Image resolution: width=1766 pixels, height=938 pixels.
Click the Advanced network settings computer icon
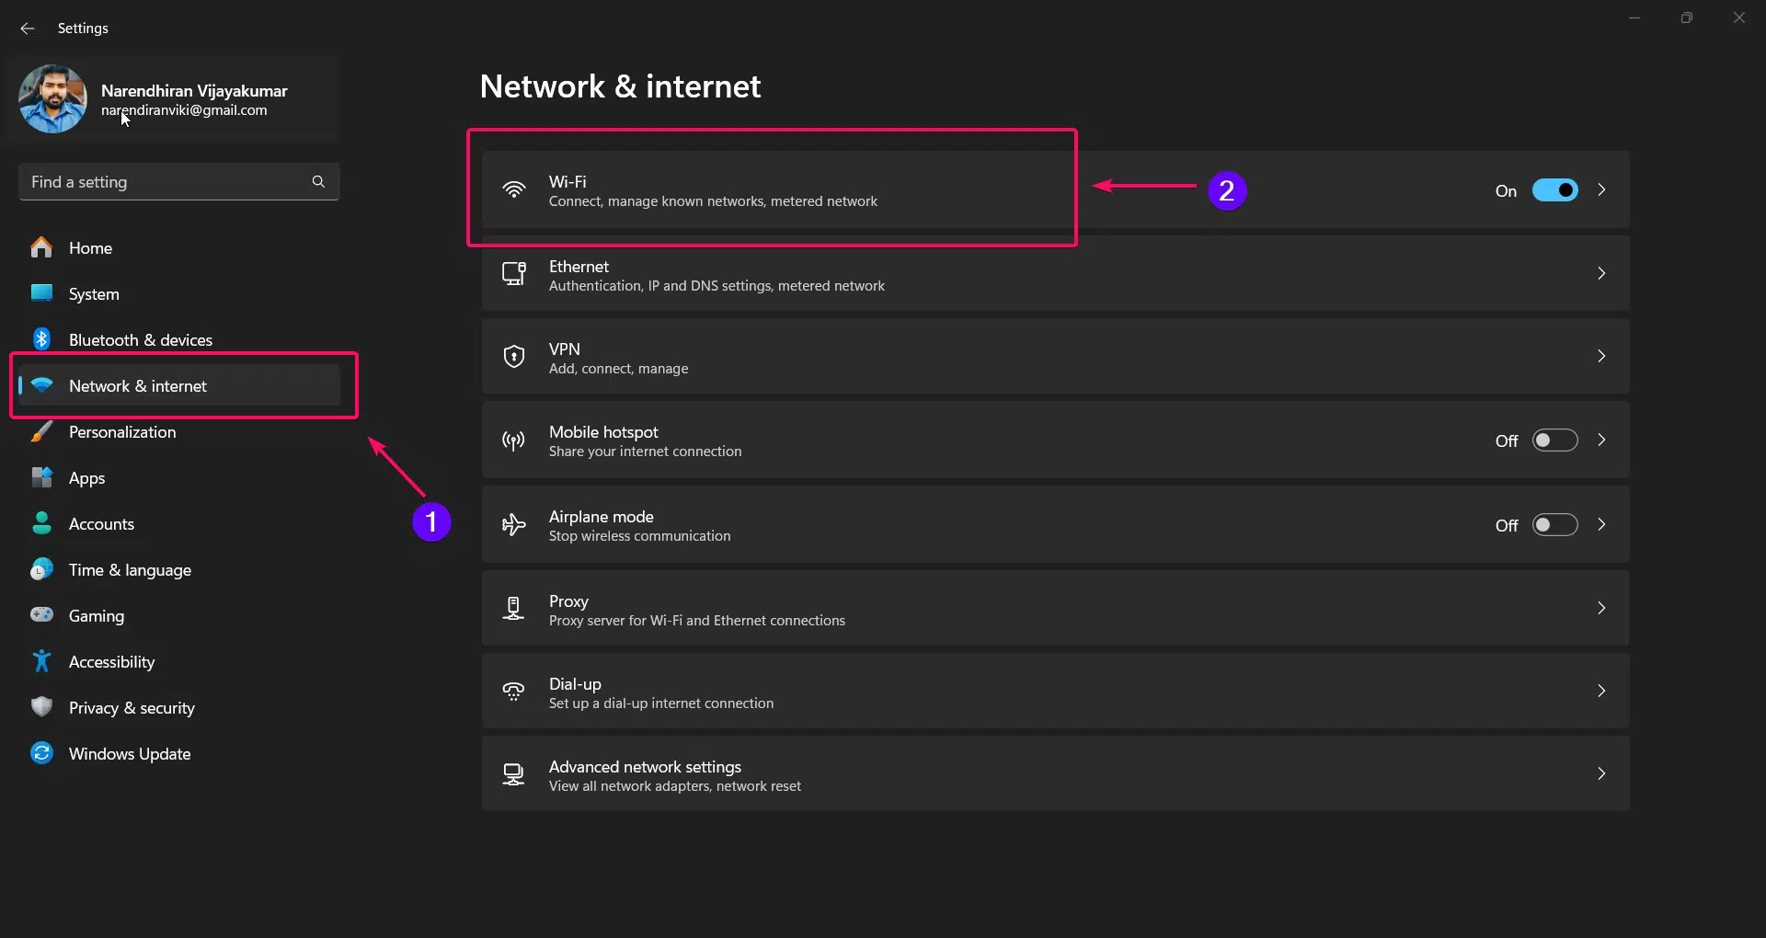pyautogui.click(x=513, y=774)
